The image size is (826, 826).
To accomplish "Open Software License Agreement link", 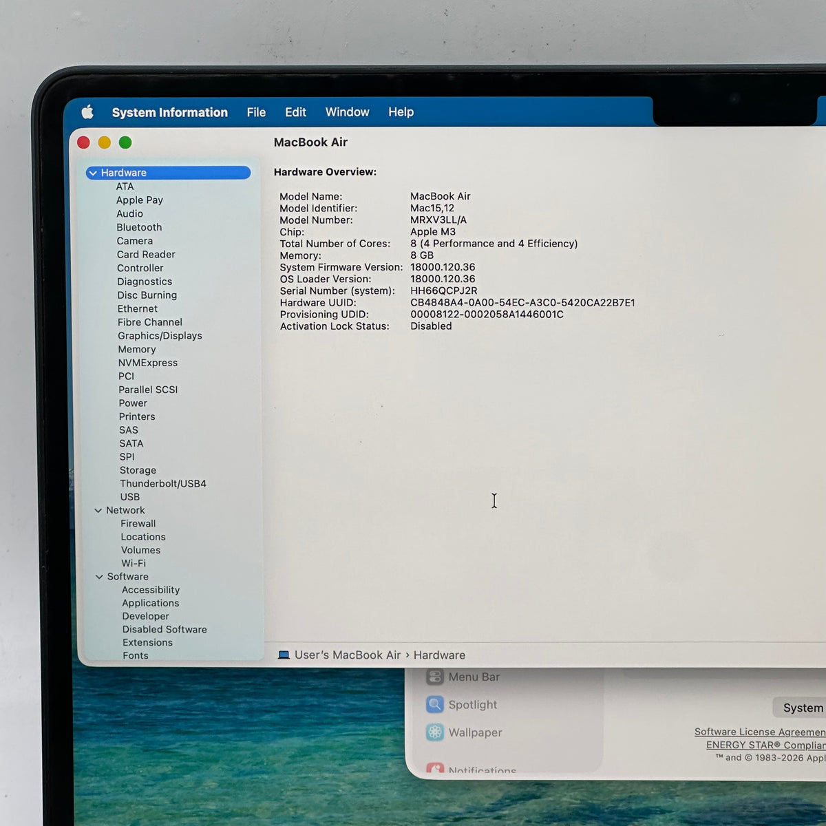I will click(760, 732).
